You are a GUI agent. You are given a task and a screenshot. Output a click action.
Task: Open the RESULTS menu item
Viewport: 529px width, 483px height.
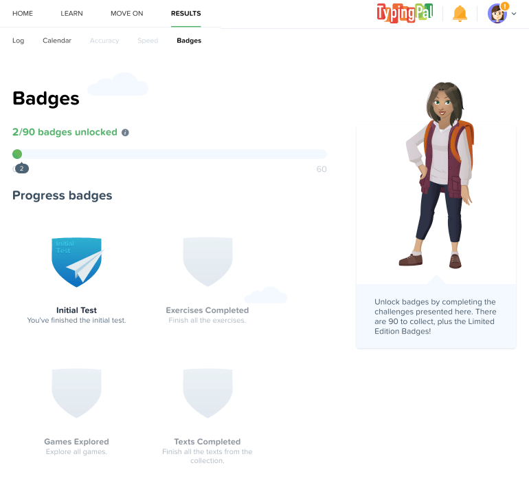click(x=186, y=14)
